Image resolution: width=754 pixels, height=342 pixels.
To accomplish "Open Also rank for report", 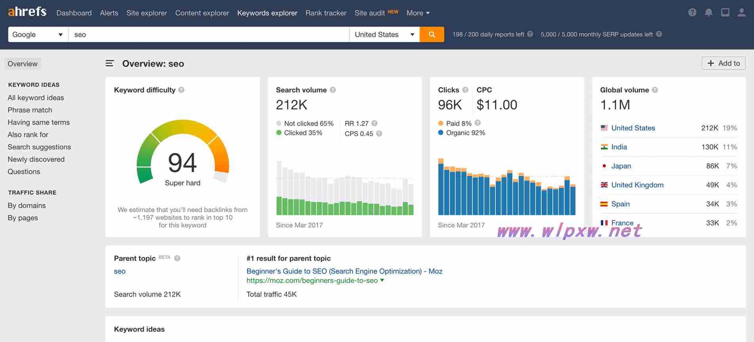I will [28, 135].
